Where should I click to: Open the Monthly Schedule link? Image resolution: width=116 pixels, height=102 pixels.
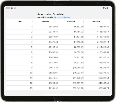point(62,17)
